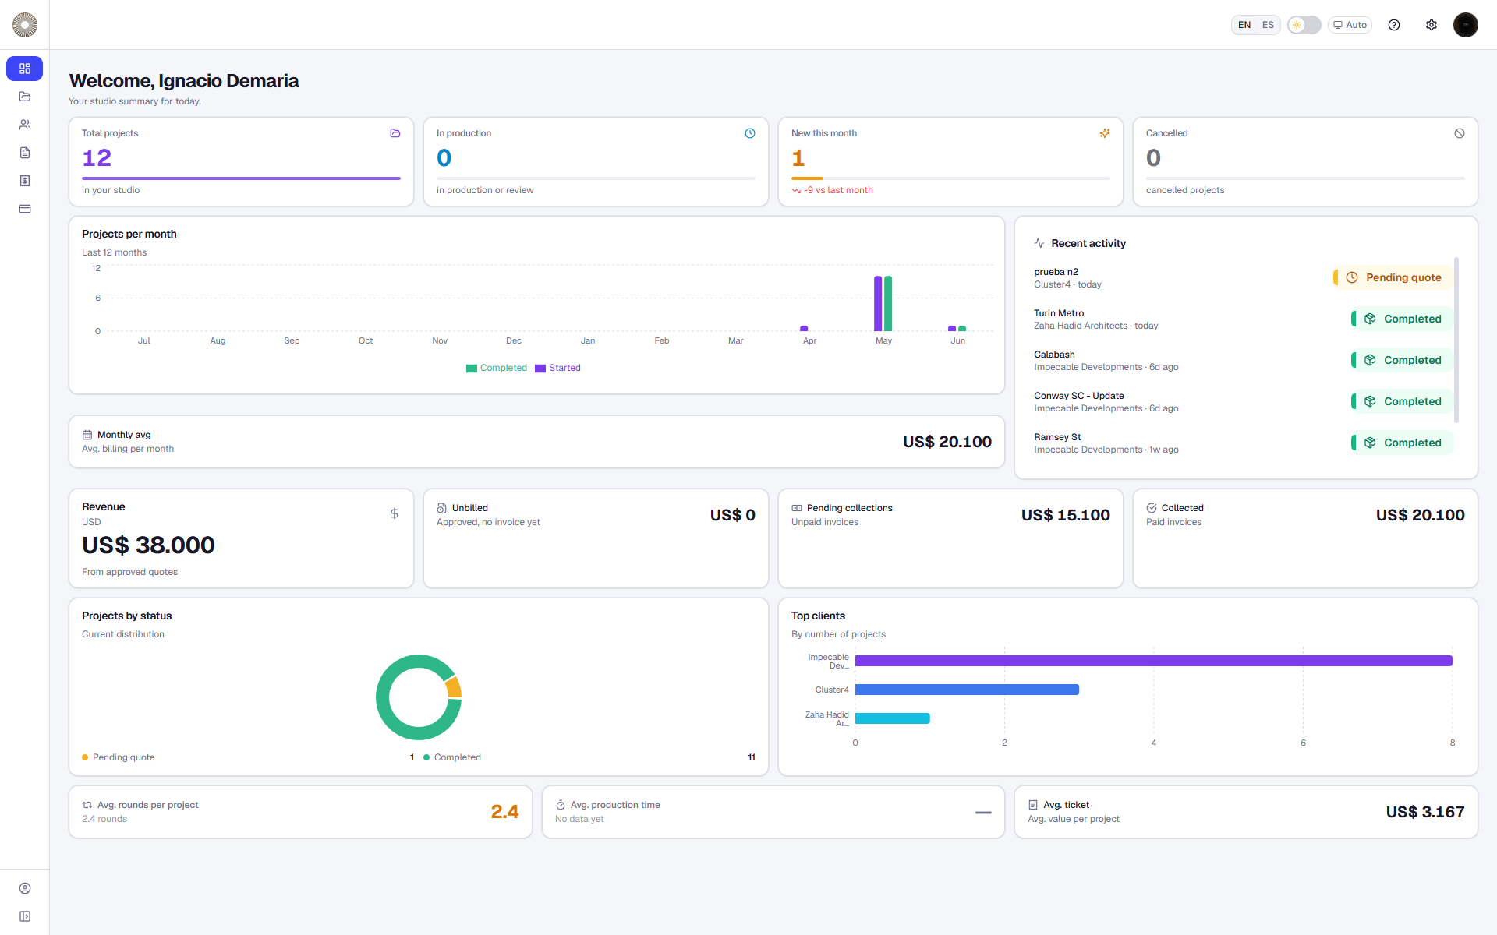Click the Cluster4 blue client bar
Screen dimensions: 1497x935
967,690
